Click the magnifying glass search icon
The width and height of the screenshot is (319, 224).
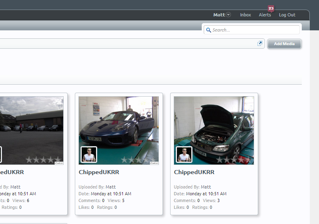click(x=209, y=30)
